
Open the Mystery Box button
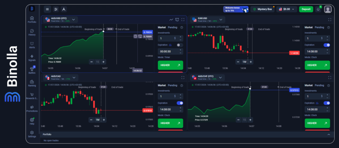[x=263, y=9]
